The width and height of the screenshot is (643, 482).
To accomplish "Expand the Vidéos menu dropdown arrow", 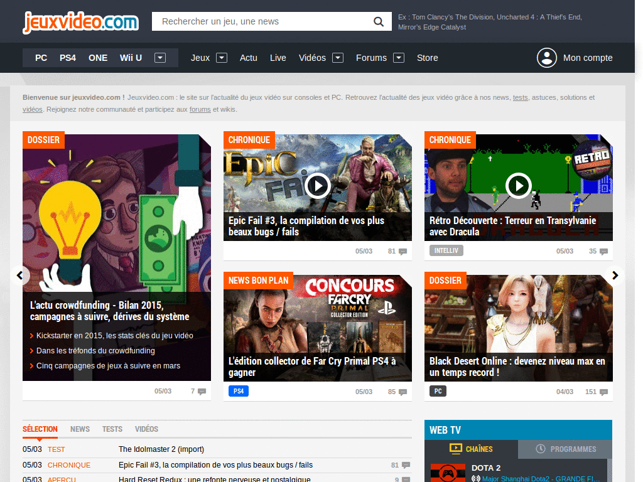I will [x=338, y=58].
